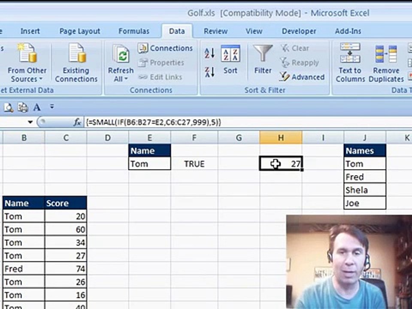Click Print Preview in quick toolbar
Image resolution: width=412 pixels, height=309 pixels.
[9, 107]
